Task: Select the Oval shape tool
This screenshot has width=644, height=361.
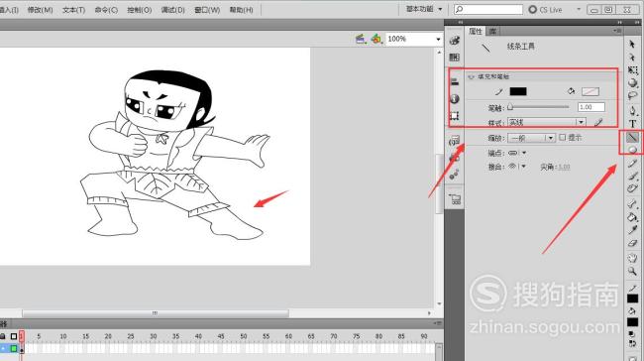Action: (x=632, y=150)
